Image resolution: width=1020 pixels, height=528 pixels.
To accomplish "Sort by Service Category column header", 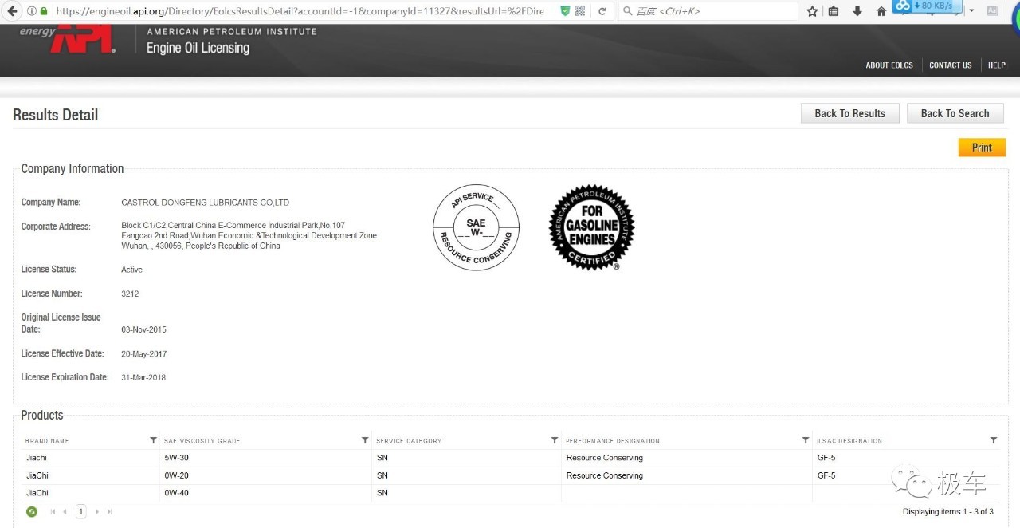I will 409,441.
